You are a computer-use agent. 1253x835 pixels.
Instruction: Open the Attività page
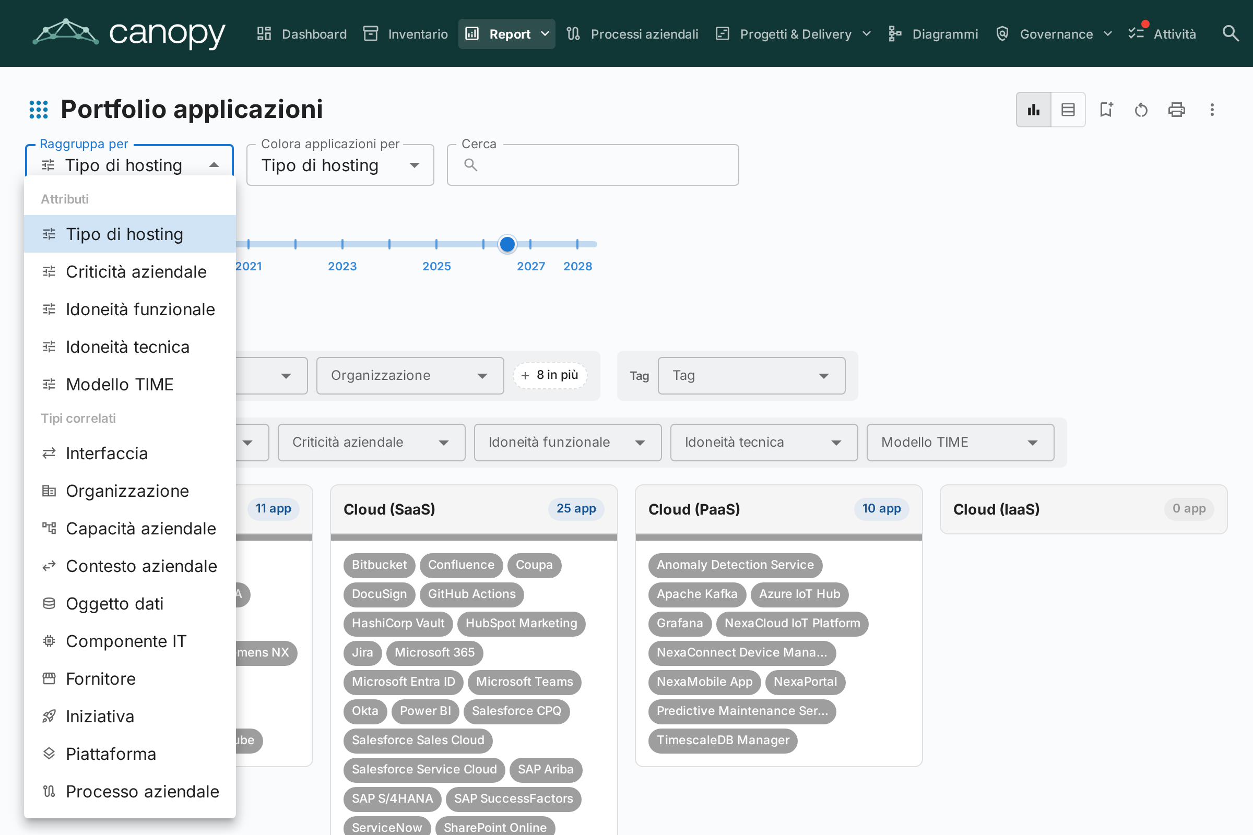pyautogui.click(x=1163, y=33)
